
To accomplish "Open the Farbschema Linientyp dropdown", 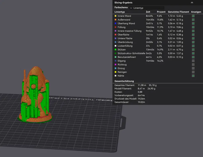I will point(147,8).
